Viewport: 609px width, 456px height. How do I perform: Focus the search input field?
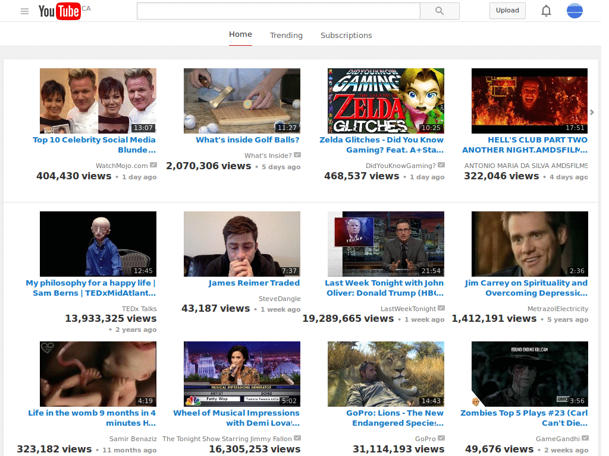(x=278, y=11)
